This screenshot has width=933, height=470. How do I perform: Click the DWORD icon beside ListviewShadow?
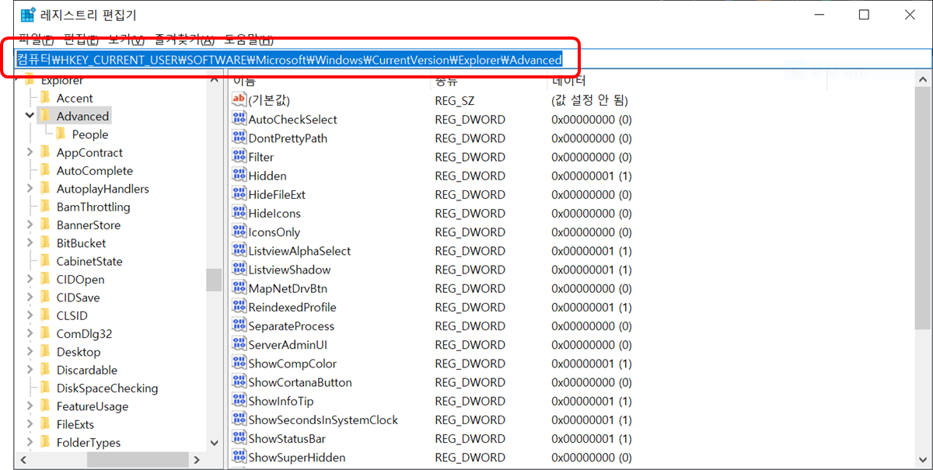[239, 269]
